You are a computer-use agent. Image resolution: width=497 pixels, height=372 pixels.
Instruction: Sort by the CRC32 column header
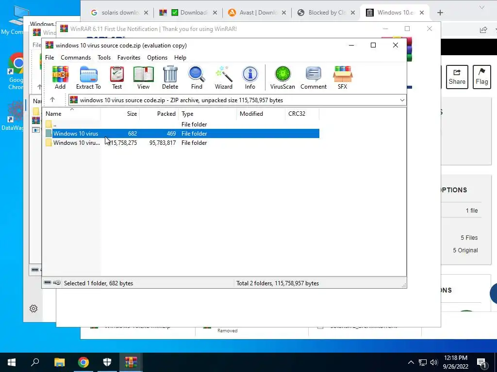click(x=302, y=113)
